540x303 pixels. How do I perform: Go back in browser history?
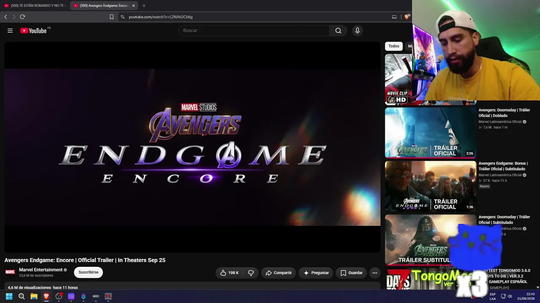click(x=5, y=17)
